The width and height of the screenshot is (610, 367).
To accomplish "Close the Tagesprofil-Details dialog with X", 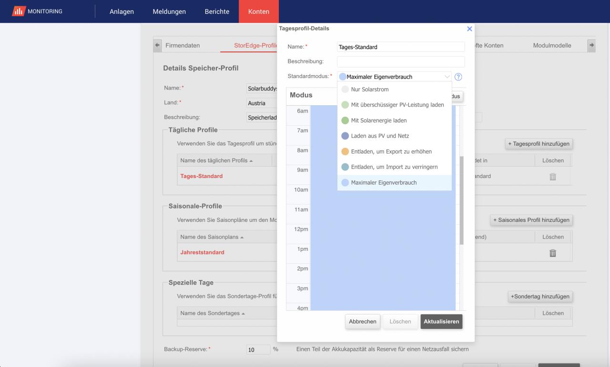I will 469,29.
